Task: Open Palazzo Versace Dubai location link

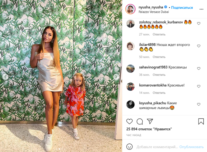Action: point(154,12)
